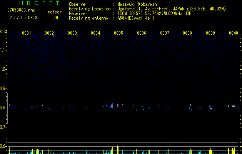Click the date stamp 02.07.05 08:30
Screen dimensions: 242x154
click(23, 18)
